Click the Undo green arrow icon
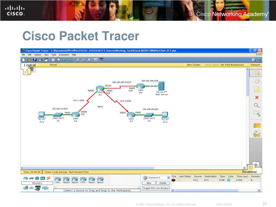Image resolution: width=276 pixels, height=207 pixels. [65, 60]
